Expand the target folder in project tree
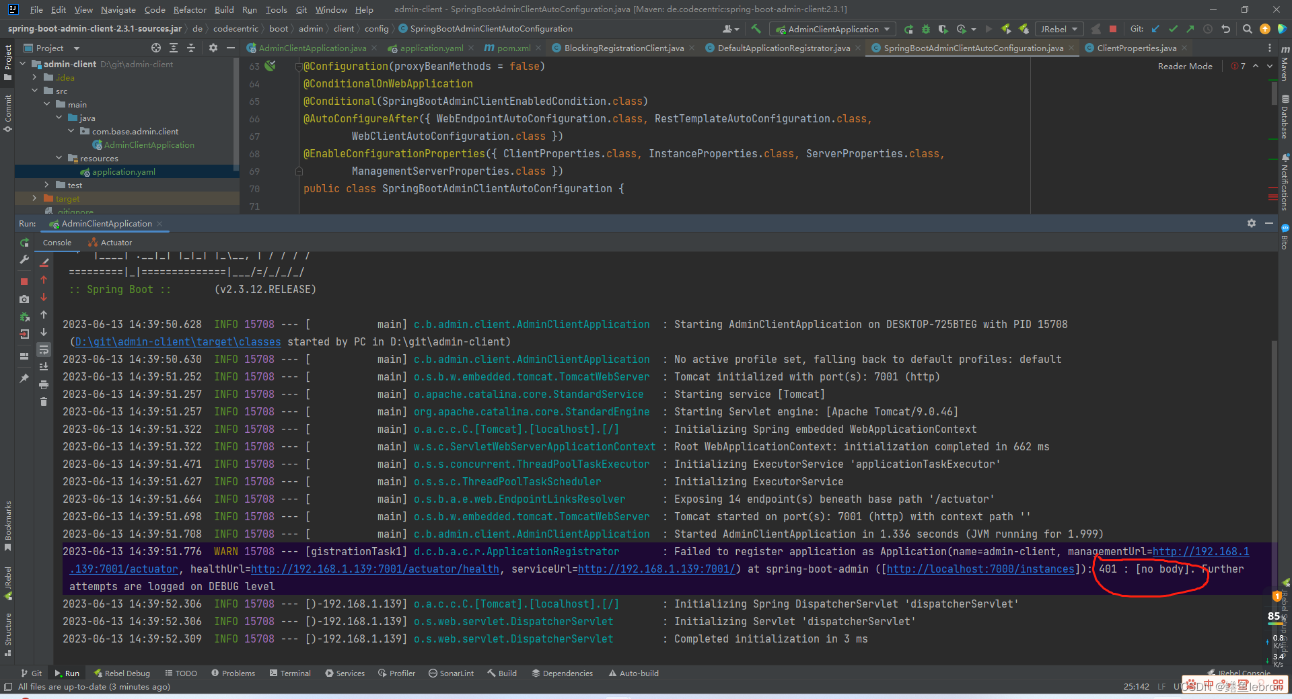This screenshot has width=1292, height=699. [34, 198]
